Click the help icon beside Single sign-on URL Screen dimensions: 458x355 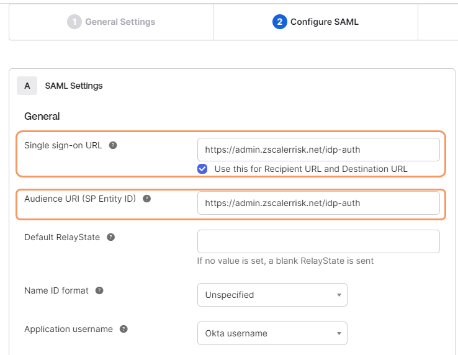(113, 145)
